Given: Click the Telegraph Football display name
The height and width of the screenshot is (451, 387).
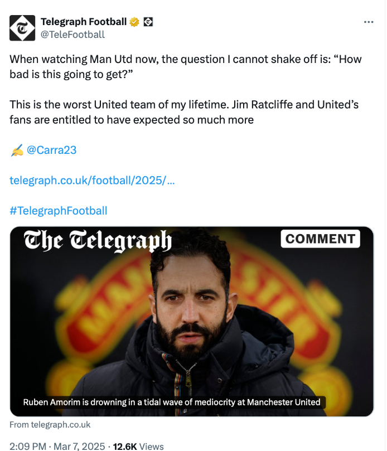Looking at the screenshot, I should tap(84, 22).
